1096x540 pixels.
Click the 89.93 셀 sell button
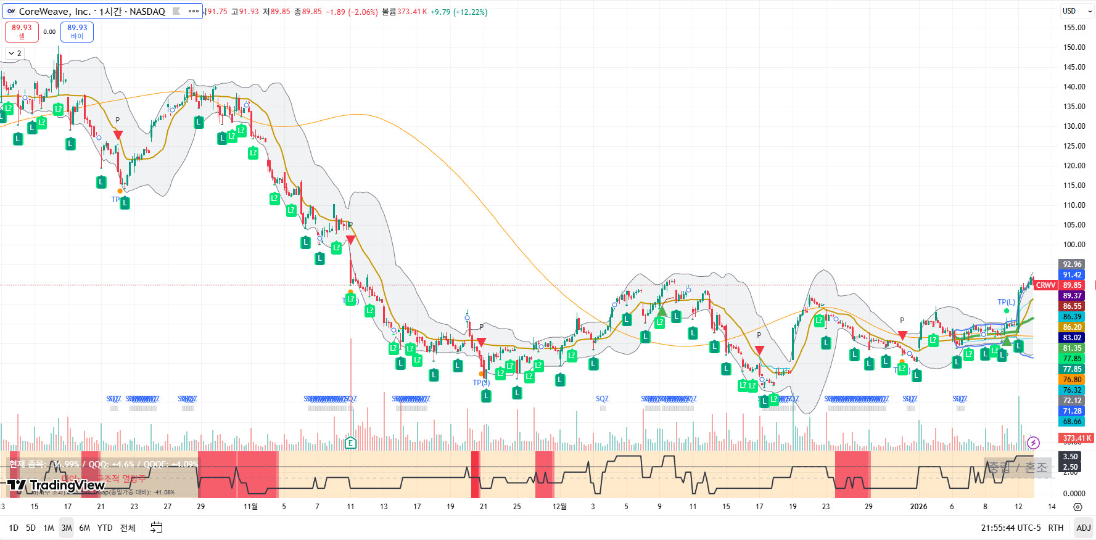click(22, 32)
